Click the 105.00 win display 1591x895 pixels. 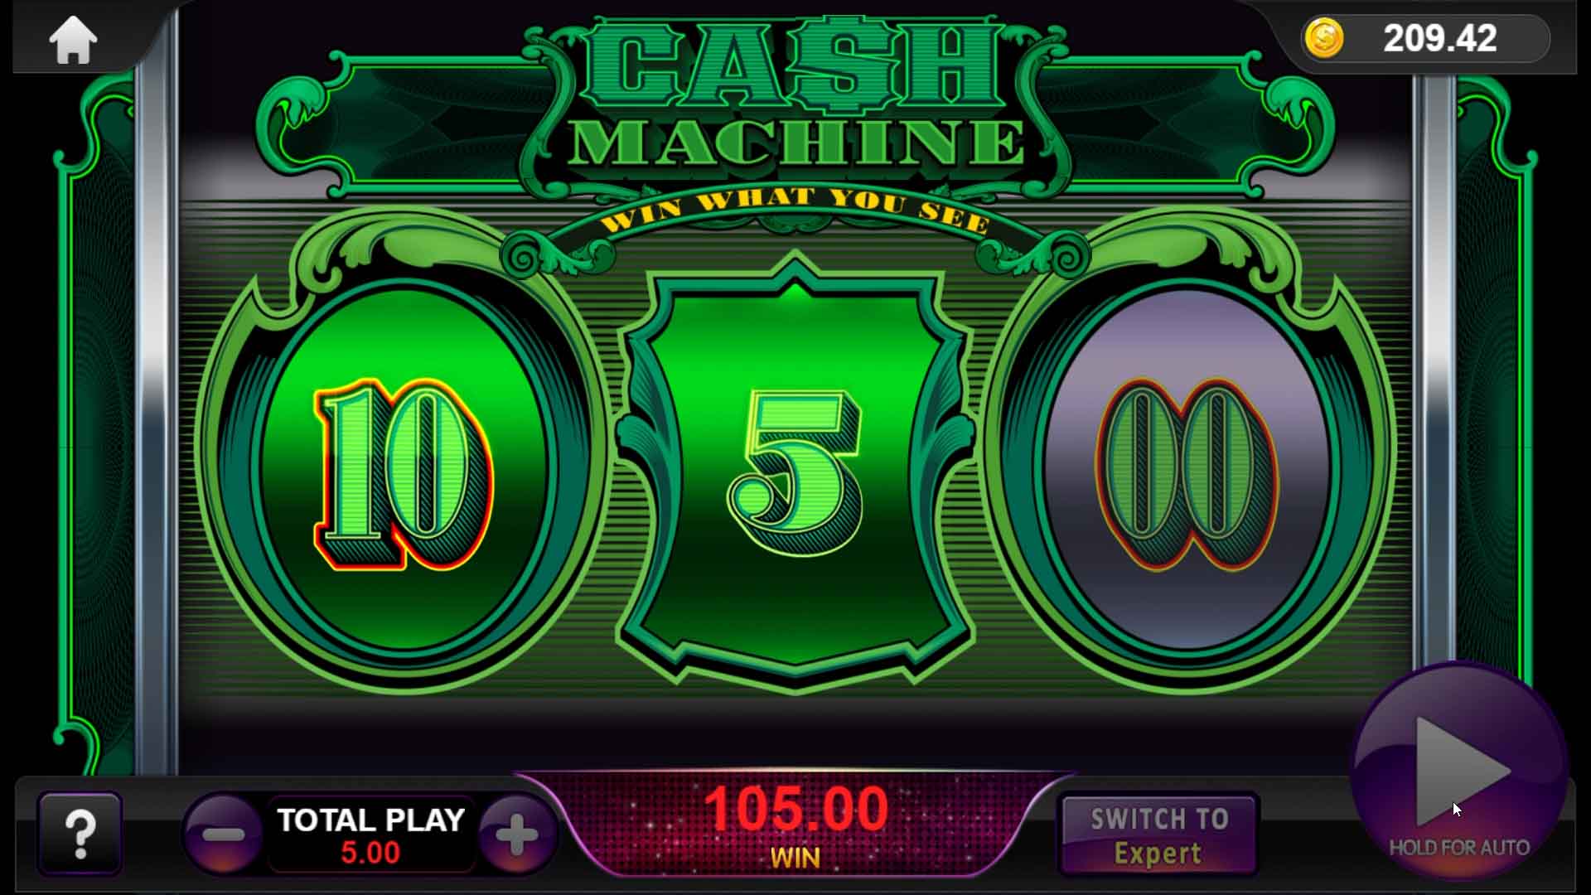[x=795, y=809]
